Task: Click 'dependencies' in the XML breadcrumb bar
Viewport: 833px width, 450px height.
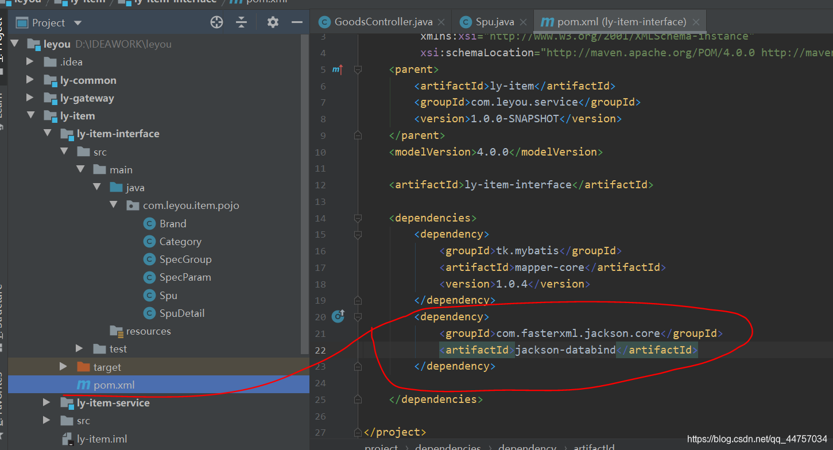Action: pos(448,447)
